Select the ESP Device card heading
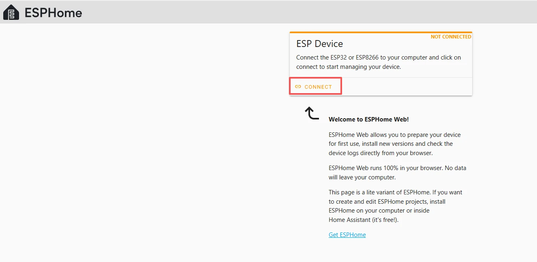Screen dimensions: 537x262 319,44
